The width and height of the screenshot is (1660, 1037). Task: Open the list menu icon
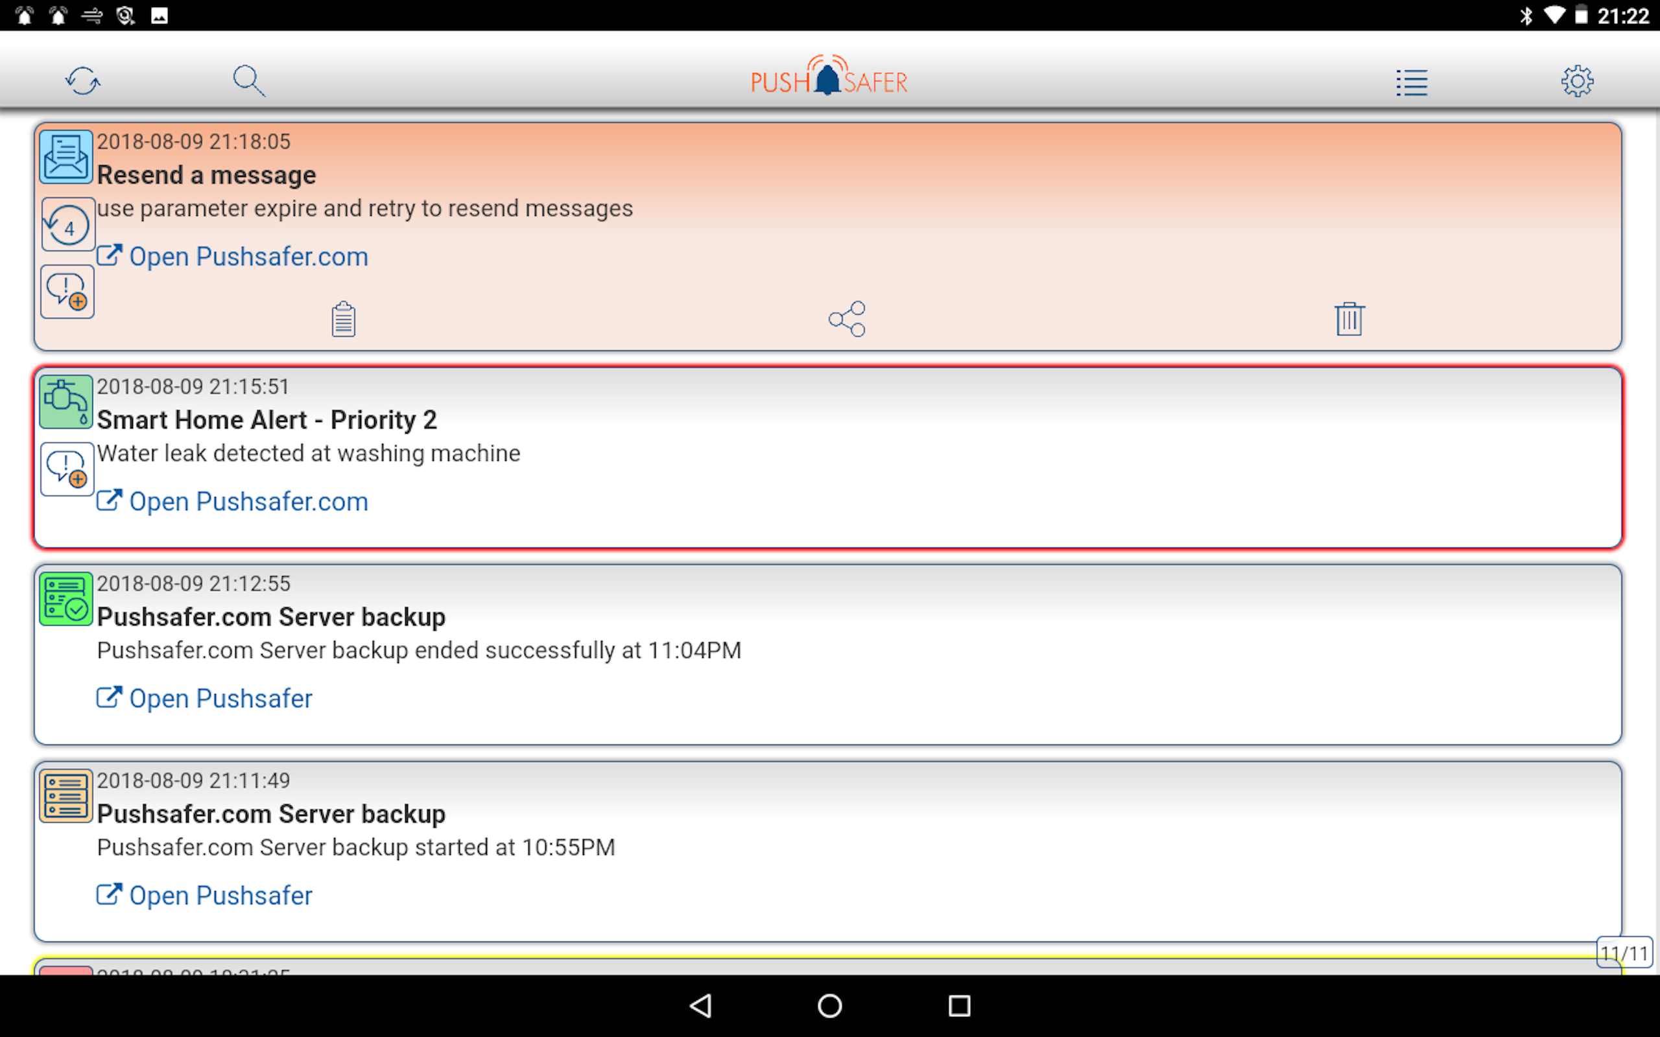pyautogui.click(x=1412, y=82)
